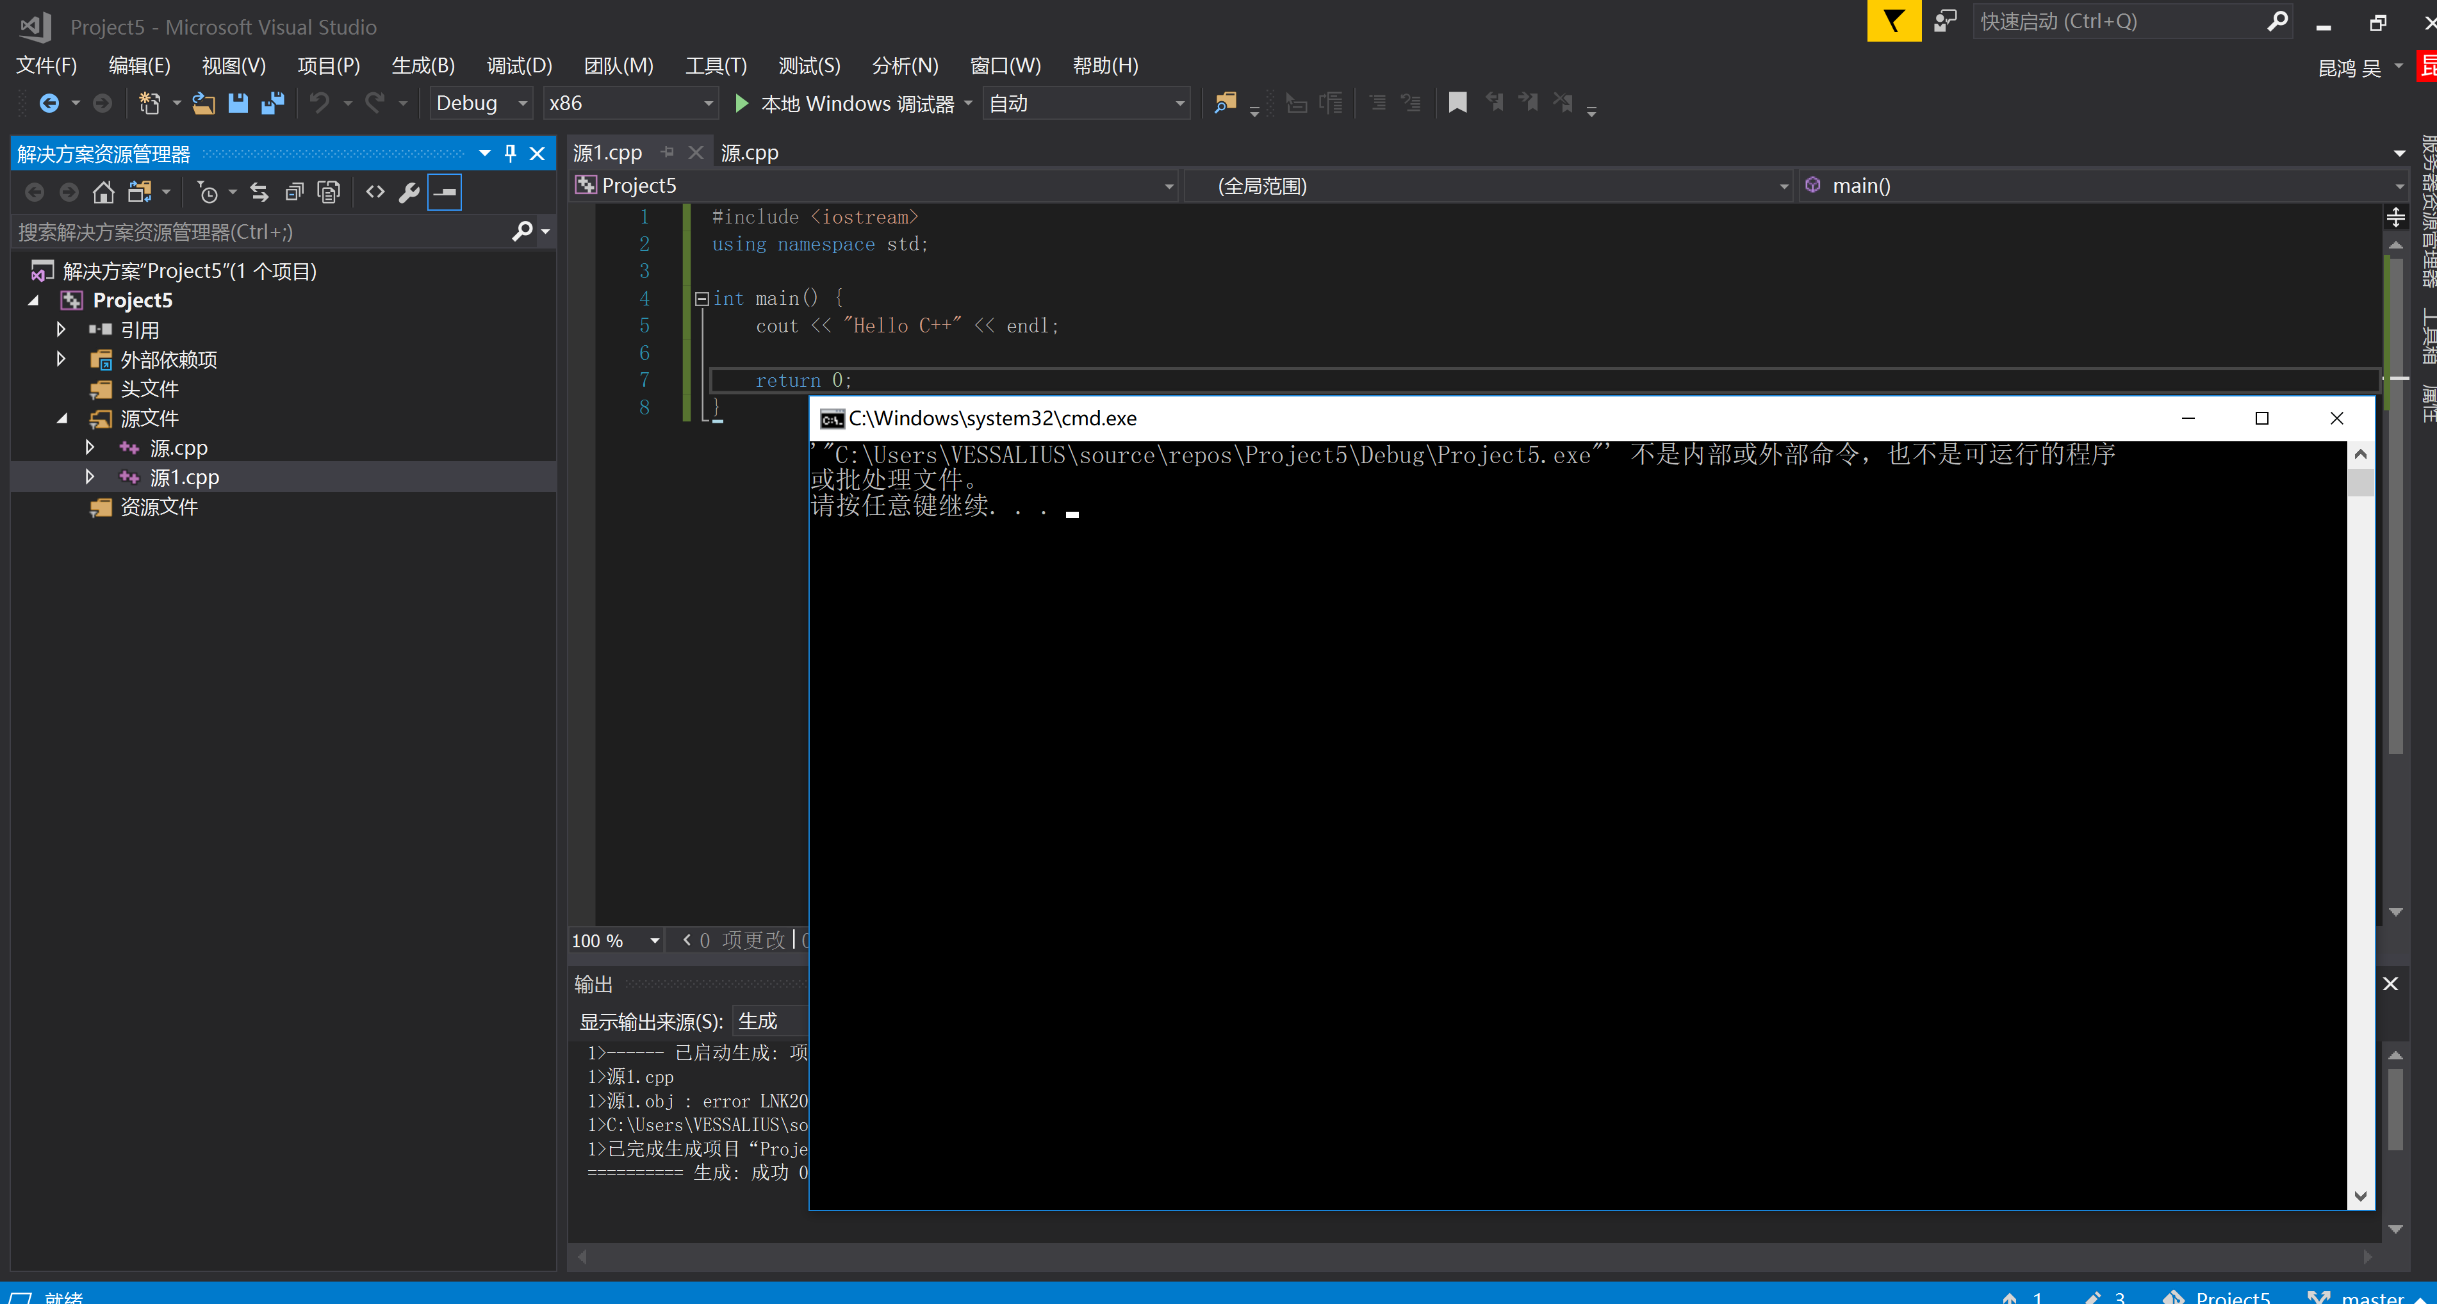Collapse the 源文件 folder node
The image size is (2437, 1304).
(x=62, y=418)
